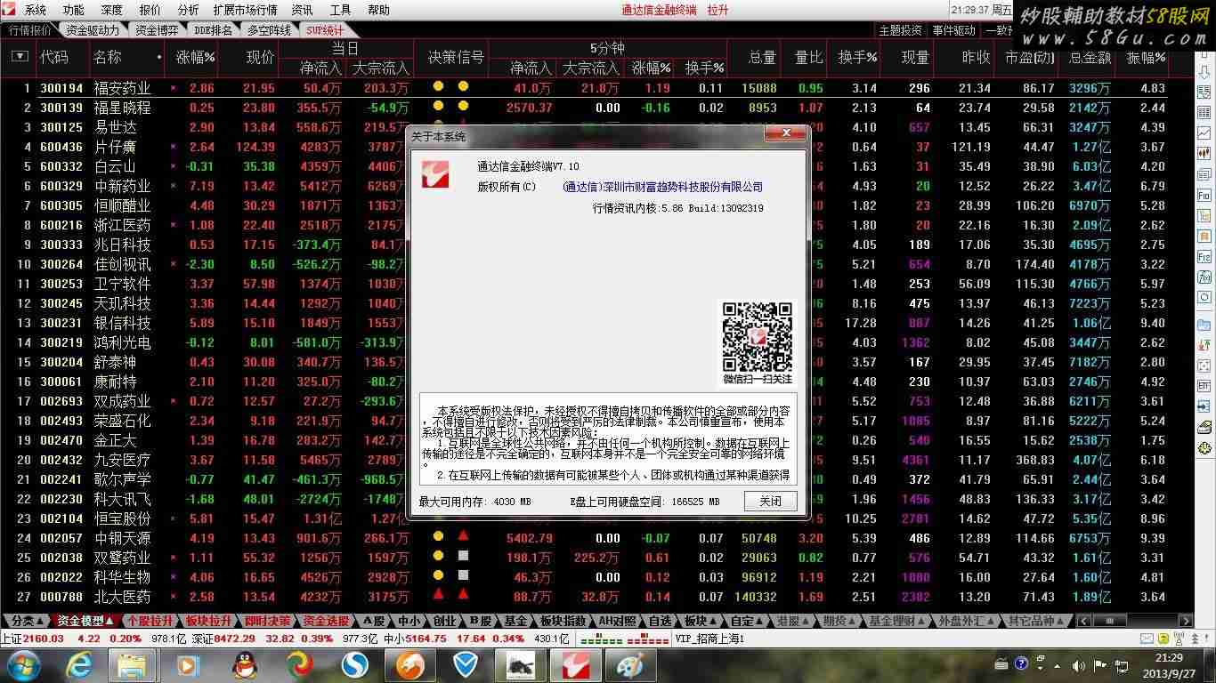Screen dimensions: 1216x683
Task: Switch to the 多空阵线 tab
Action: point(269,29)
